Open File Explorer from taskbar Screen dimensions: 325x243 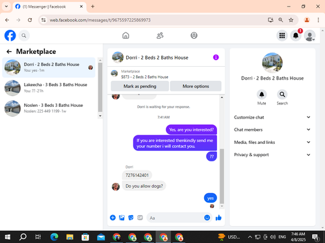coord(70,237)
